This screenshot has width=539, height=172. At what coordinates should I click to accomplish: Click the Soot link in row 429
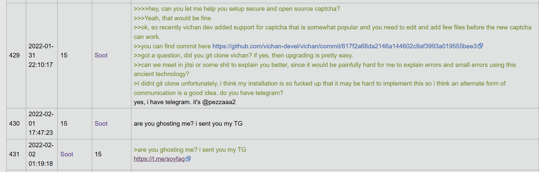click(101, 55)
